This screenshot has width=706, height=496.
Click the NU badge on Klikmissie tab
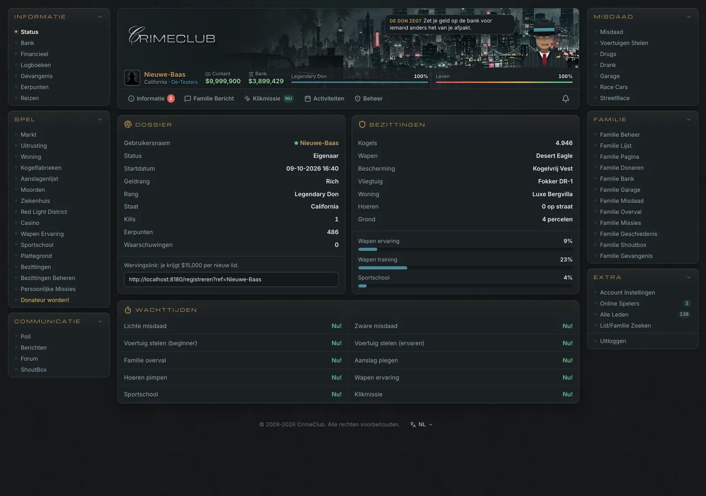(289, 99)
